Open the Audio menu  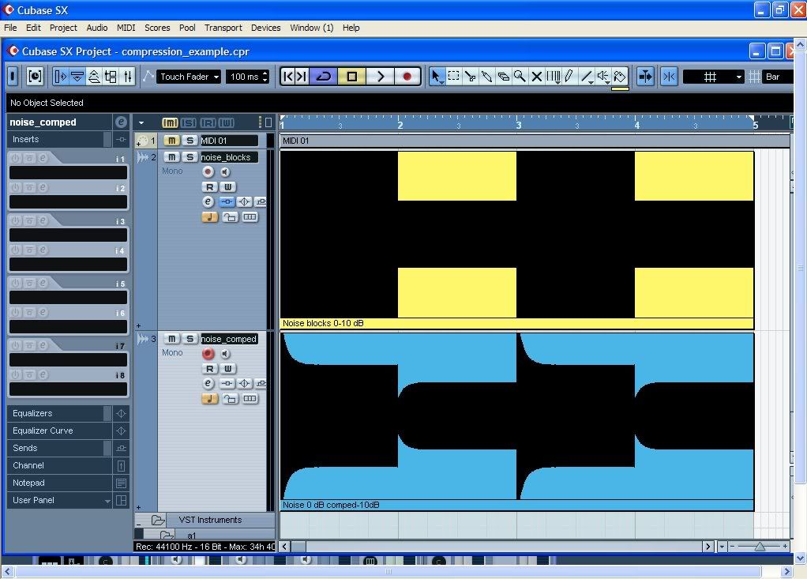[97, 28]
